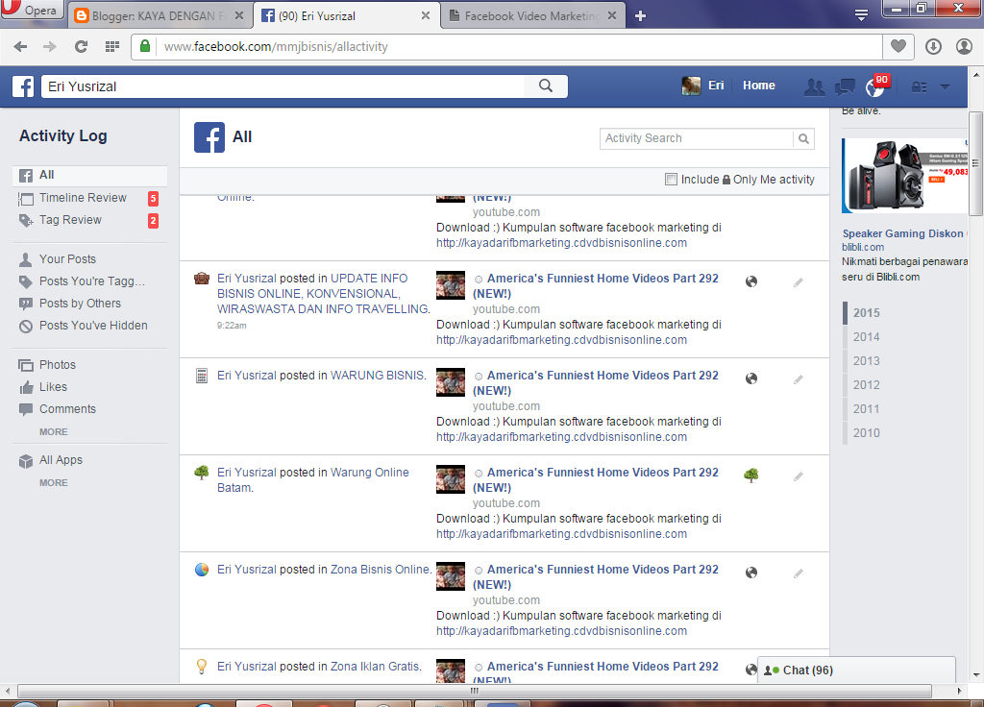Open audience tree icon on Warung Online Batam post
The height and width of the screenshot is (707, 984).
point(751,475)
